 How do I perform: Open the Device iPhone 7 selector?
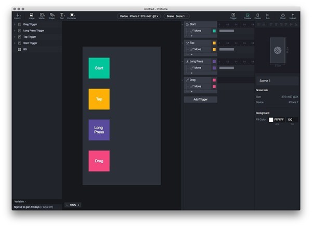coord(139,16)
